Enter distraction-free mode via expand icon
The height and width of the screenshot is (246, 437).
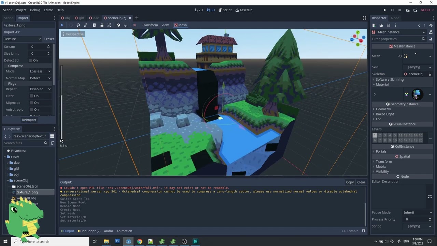[365, 18]
